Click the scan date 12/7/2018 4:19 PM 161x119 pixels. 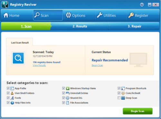[x=43, y=56]
